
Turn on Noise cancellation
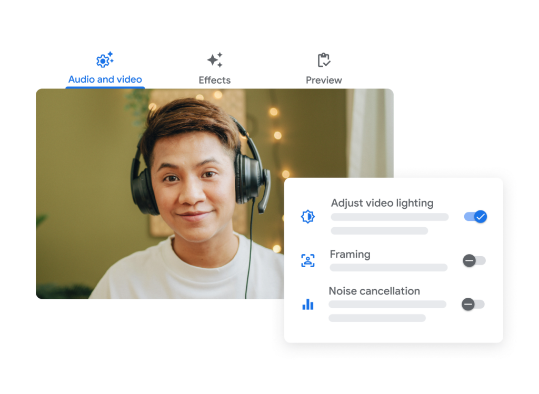(473, 304)
